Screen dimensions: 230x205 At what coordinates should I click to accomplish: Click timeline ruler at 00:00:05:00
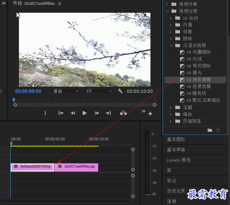[x=55, y=139]
